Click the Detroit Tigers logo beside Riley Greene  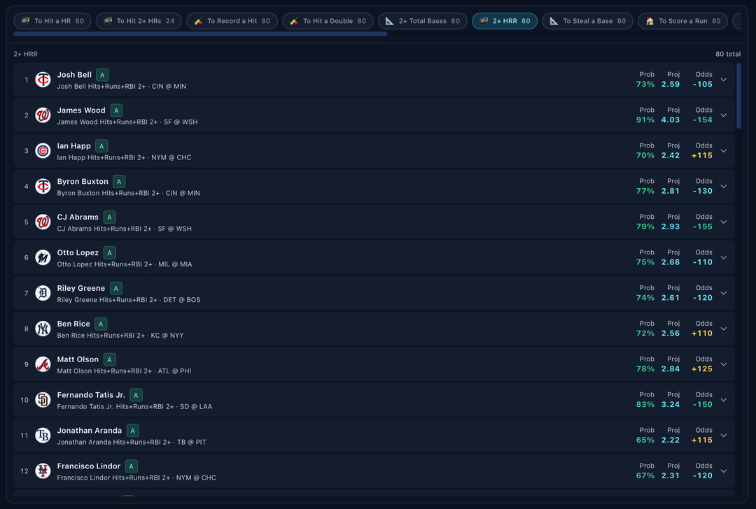coord(43,293)
